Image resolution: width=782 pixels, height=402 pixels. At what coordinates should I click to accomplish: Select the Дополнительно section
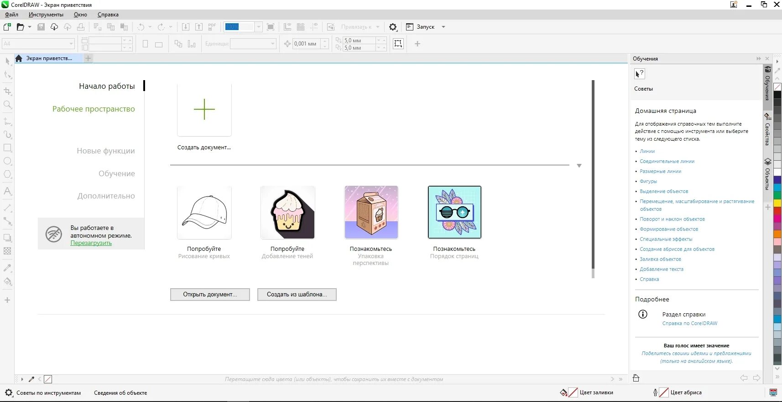pyautogui.click(x=106, y=196)
